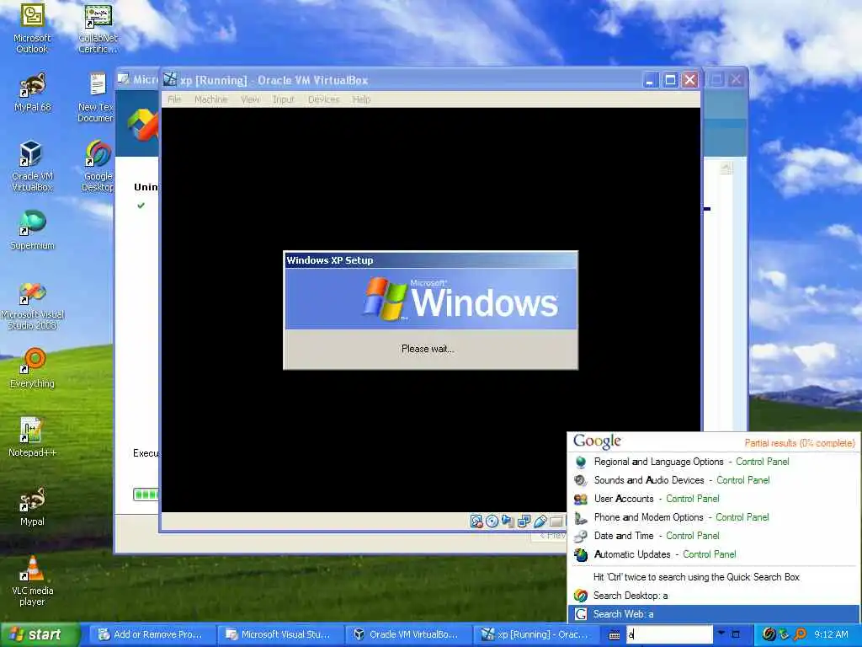Launch Everything search desktop shortcut
The image size is (862, 647).
[33, 367]
